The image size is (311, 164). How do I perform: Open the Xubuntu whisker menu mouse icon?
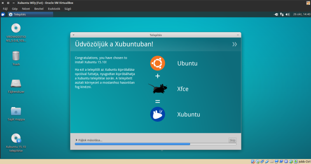point(3,14)
